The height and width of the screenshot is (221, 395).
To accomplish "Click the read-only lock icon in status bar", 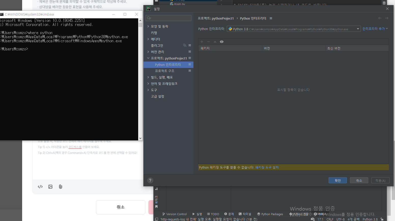I will tap(382, 219).
